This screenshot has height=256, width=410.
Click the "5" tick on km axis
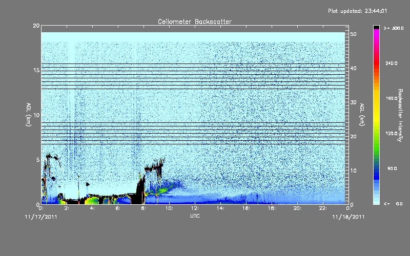[x=38, y=160]
